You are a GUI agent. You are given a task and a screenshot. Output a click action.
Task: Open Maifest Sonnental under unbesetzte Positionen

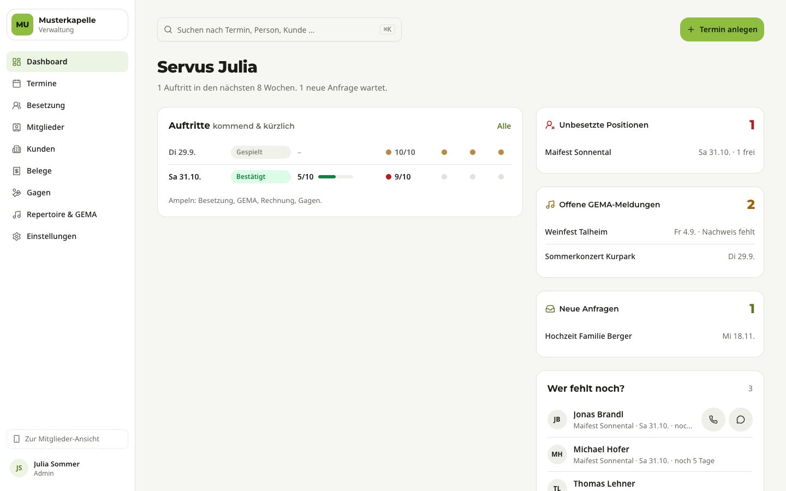coord(650,152)
